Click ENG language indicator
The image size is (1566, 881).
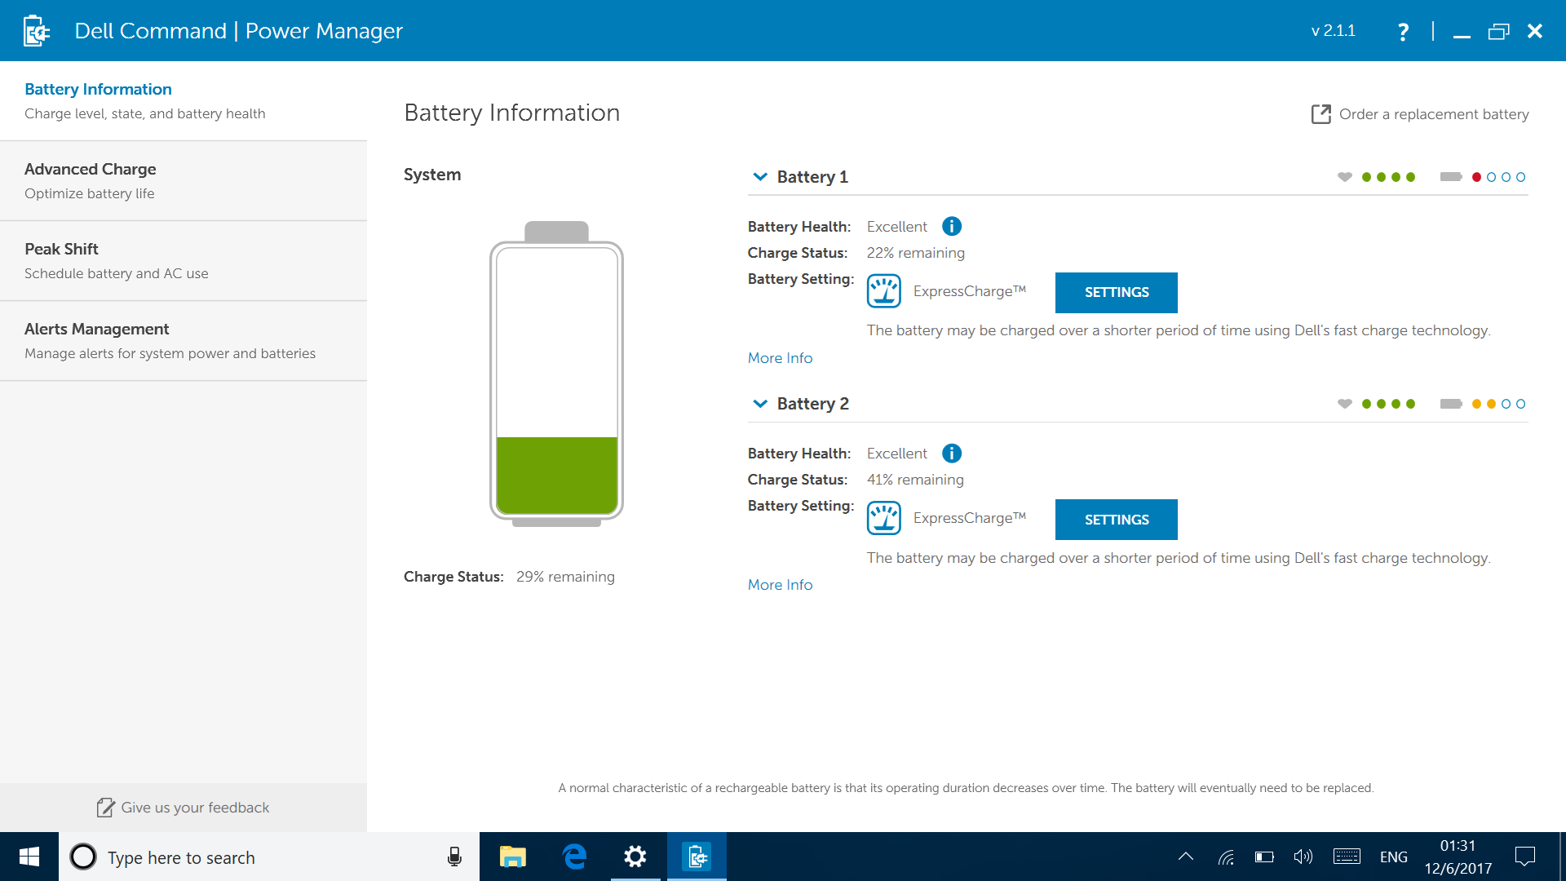click(1393, 857)
